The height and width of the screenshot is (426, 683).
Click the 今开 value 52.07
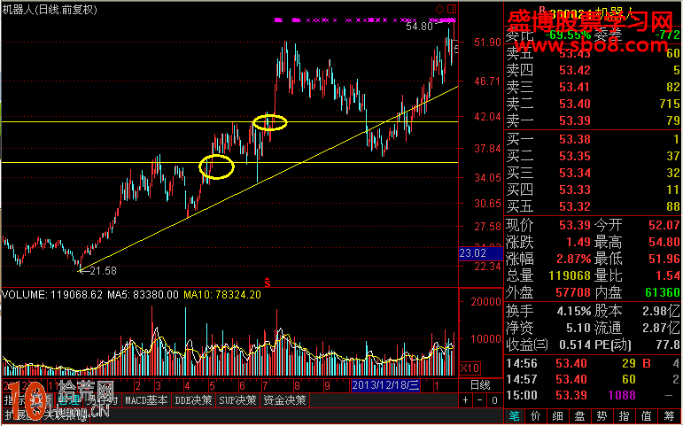(x=664, y=225)
